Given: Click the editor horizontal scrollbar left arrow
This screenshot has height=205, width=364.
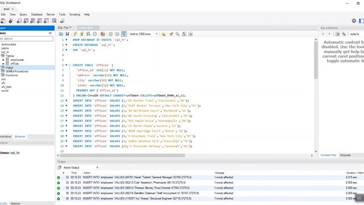Looking at the screenshot, I should 58,155.
